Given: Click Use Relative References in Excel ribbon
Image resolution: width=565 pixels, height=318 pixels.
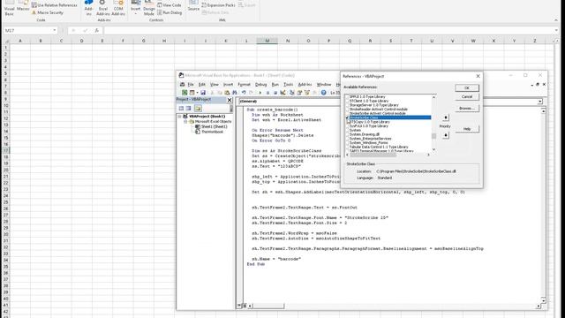Looking at the screenshot, I should 55,5.
